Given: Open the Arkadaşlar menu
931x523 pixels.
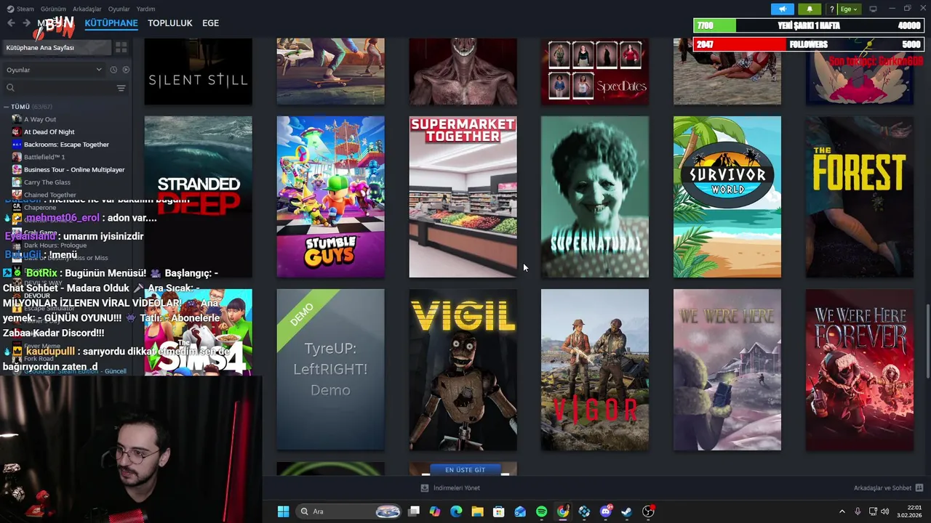Looking at the screenshot, I should click(x=87, y=9).
